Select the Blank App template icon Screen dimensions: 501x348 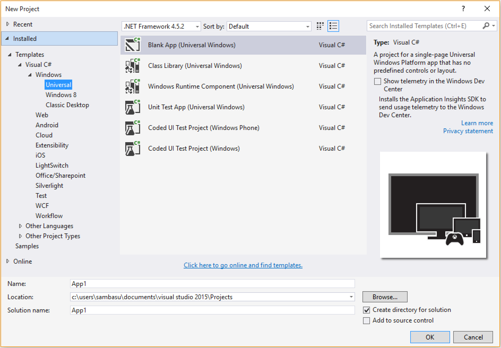[132, 45]
